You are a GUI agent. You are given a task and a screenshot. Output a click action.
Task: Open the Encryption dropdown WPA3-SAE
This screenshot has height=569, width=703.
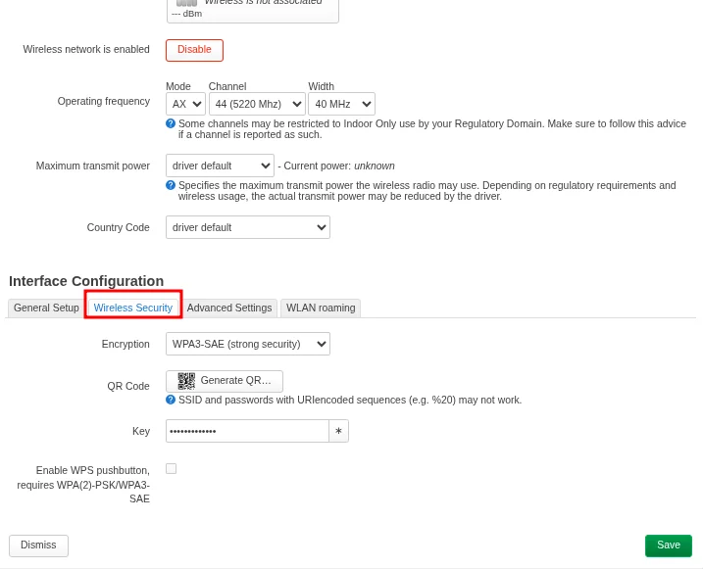247,344
